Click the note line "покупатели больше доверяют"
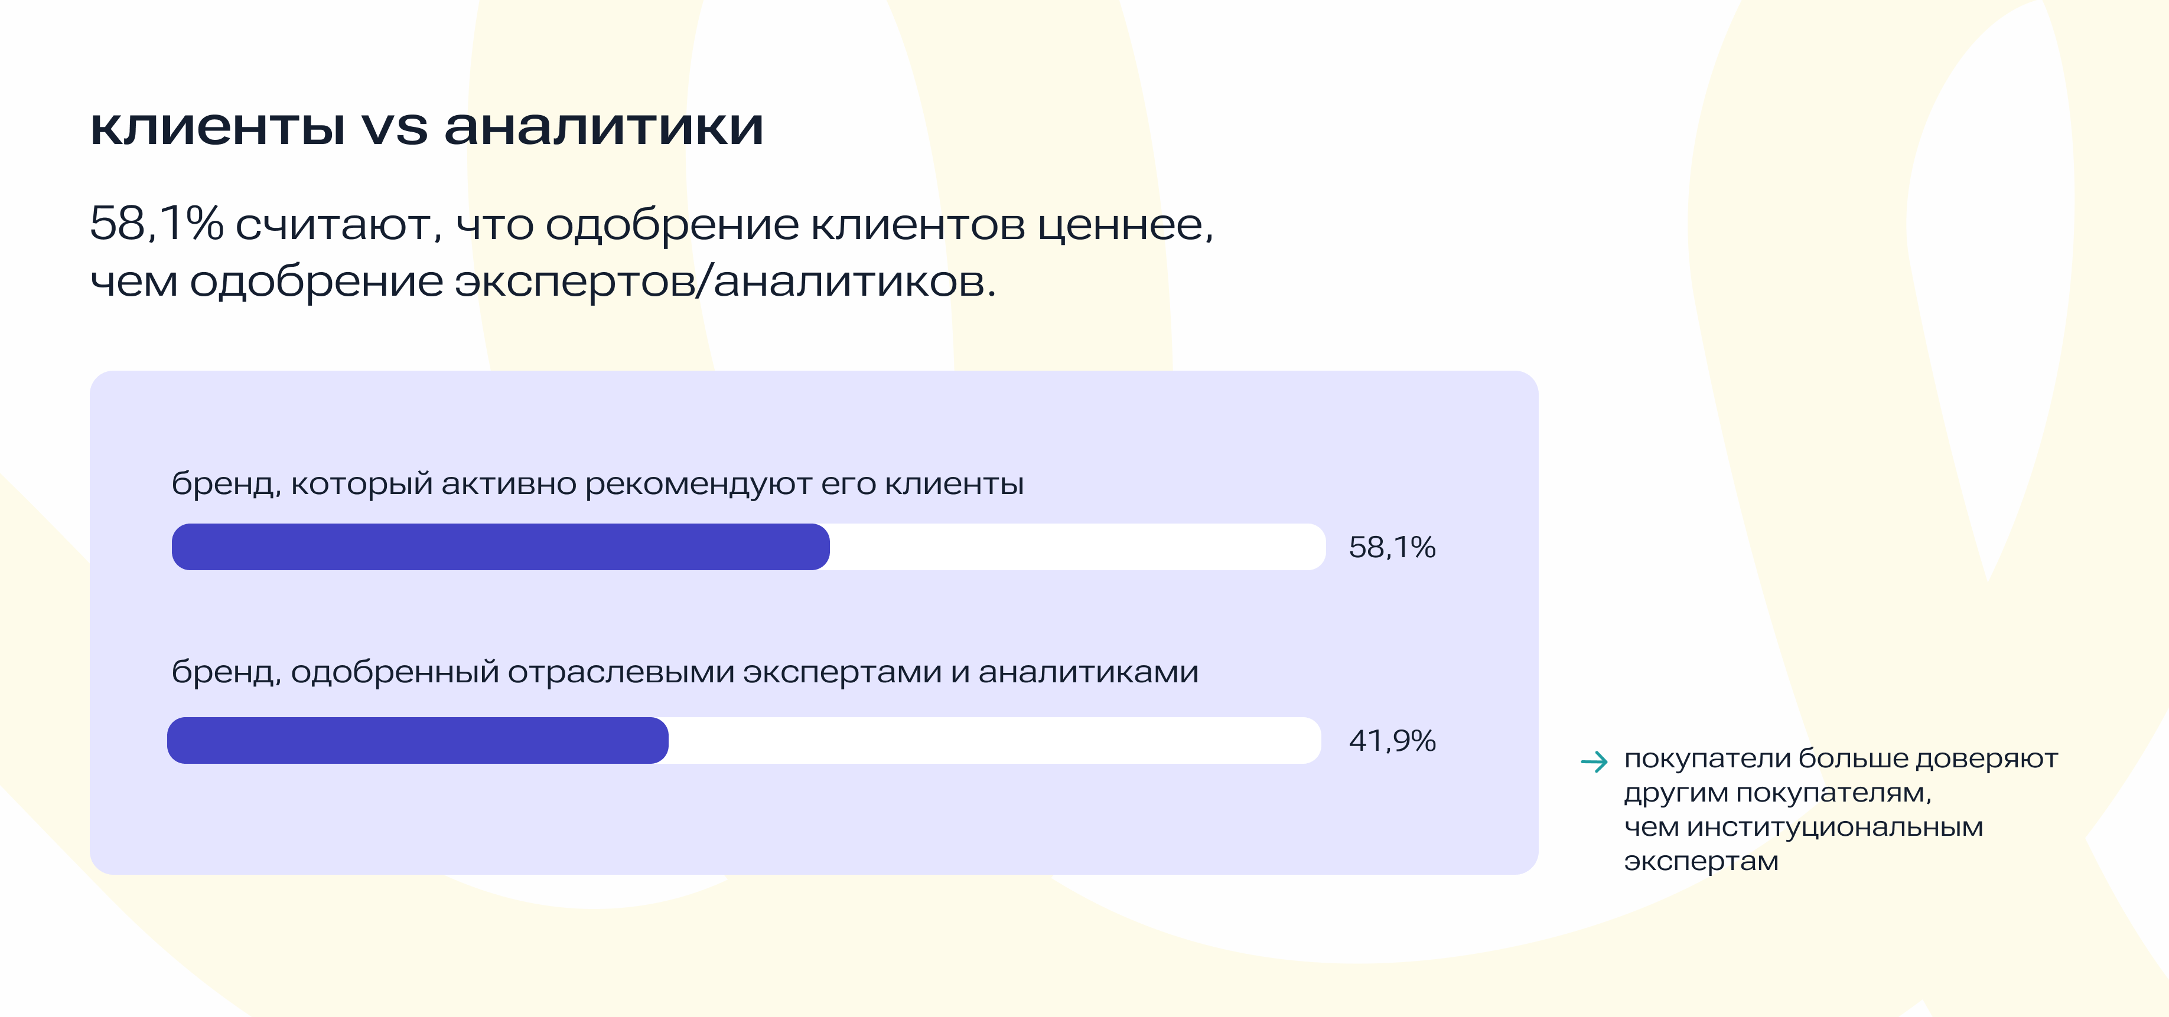The width and height of the screenshot is (2169, 1017). (1841, 758)
